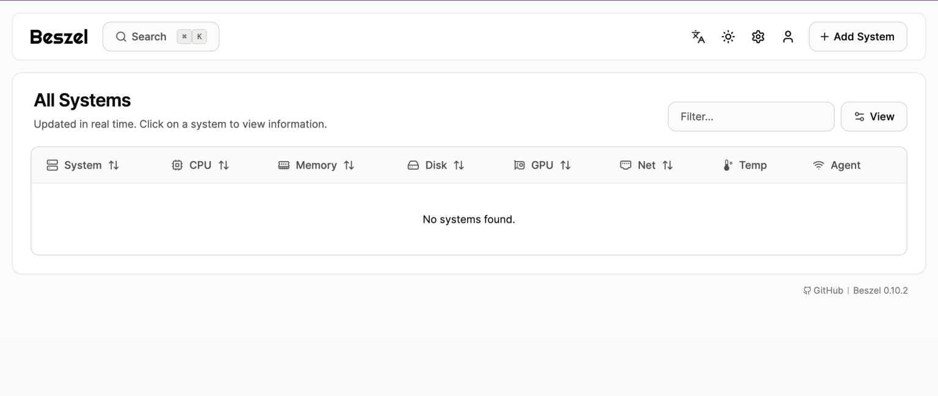The image size is (938, 396).
Task: Click the Net network icon in table header
Action: click(625, 165)
